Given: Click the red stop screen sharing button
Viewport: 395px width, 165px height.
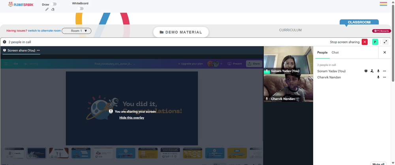Looking at the screenshot, I should pyautogui.click(x=365, y=42).
